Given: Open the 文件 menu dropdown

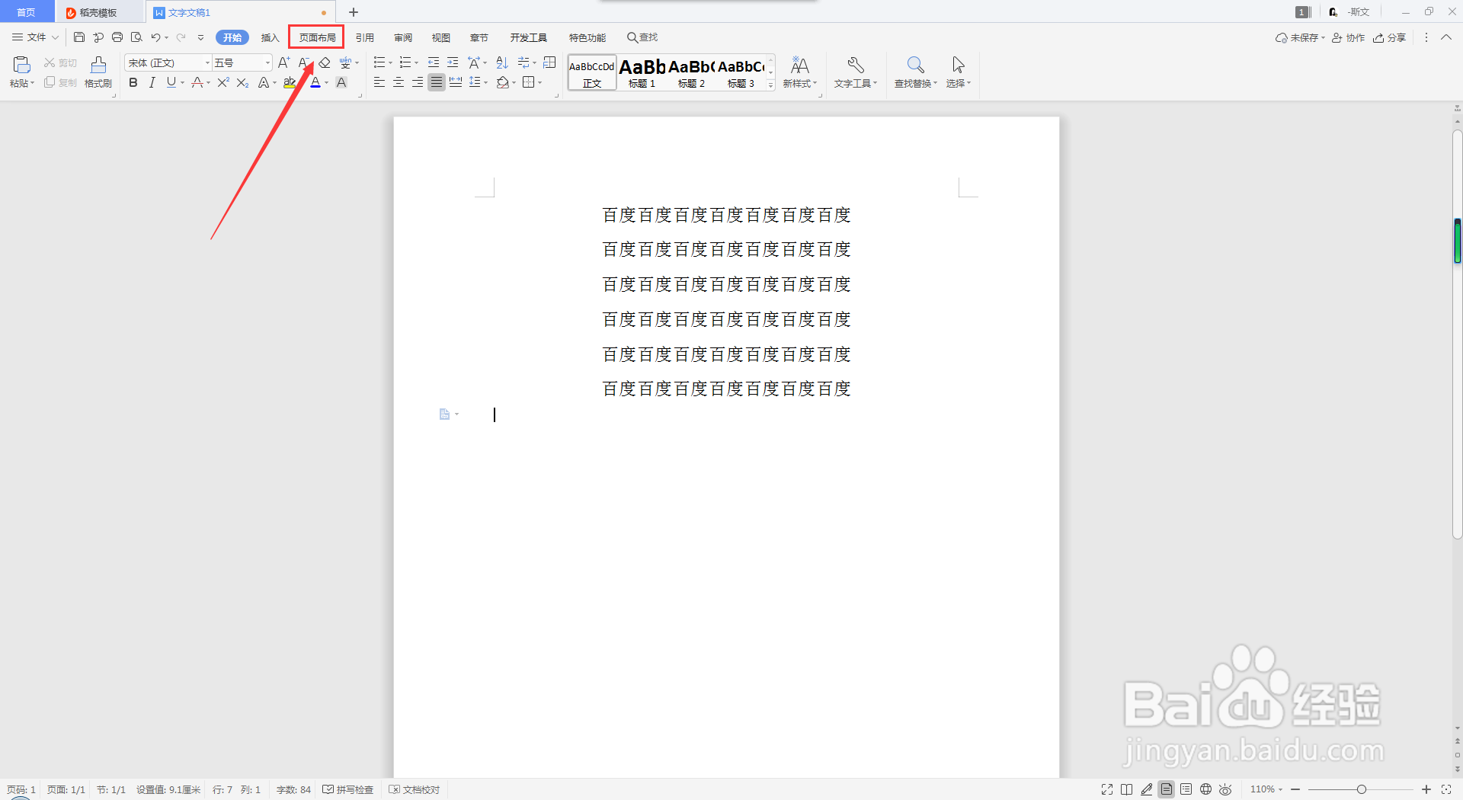Looking at the screenshot, I should [35, 37].
